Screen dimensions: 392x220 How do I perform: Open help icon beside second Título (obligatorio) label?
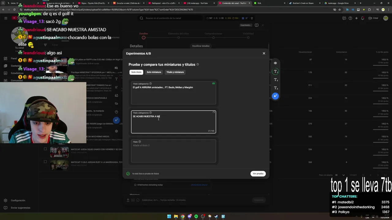tap(150, 113)
